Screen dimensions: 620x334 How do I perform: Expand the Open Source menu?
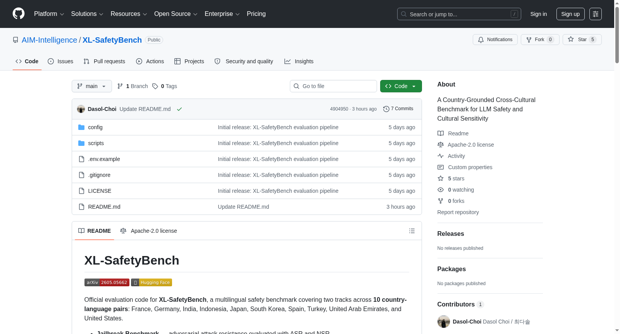[176, 14]
